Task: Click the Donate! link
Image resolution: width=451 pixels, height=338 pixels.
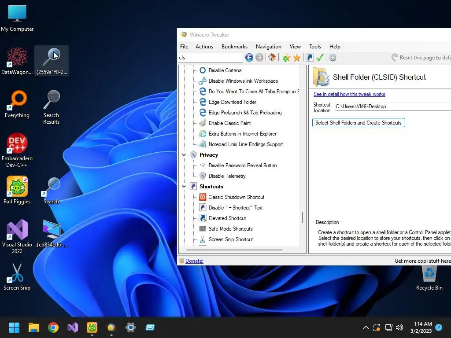Action: click(194, 261)
